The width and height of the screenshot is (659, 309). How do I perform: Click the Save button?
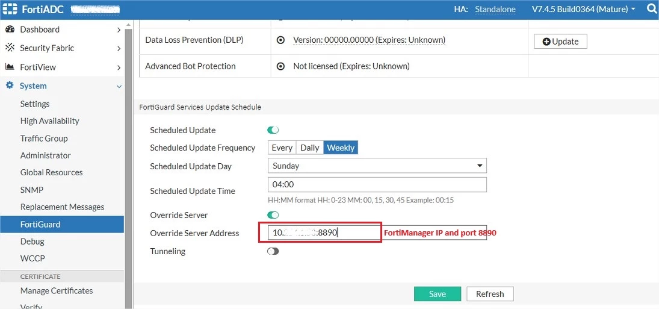tap(438, 294)
